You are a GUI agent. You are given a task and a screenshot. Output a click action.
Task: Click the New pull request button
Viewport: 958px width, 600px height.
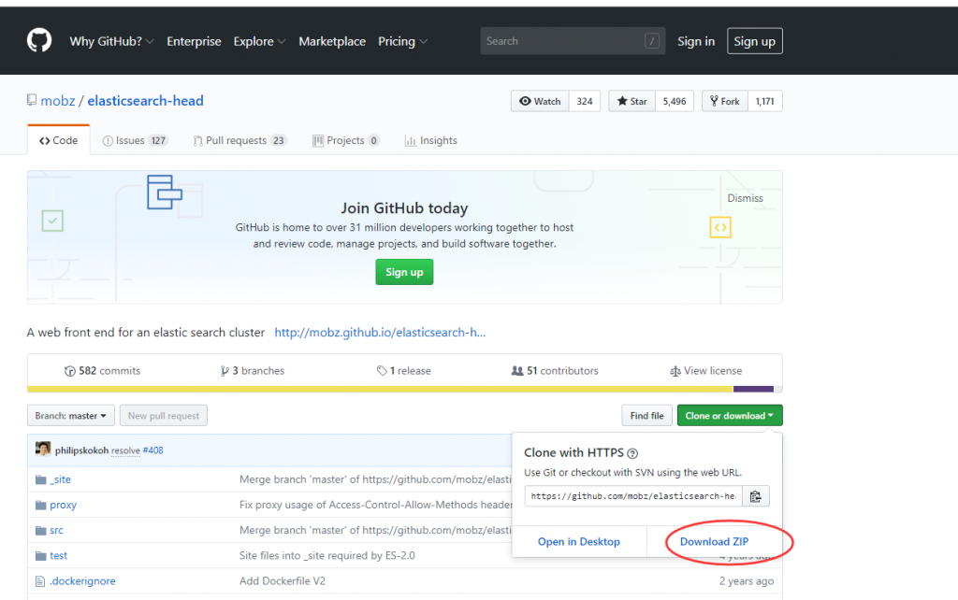coord(164,416)
